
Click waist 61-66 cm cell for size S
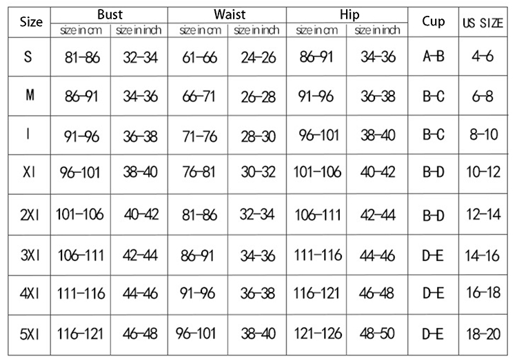coord(200,57)
